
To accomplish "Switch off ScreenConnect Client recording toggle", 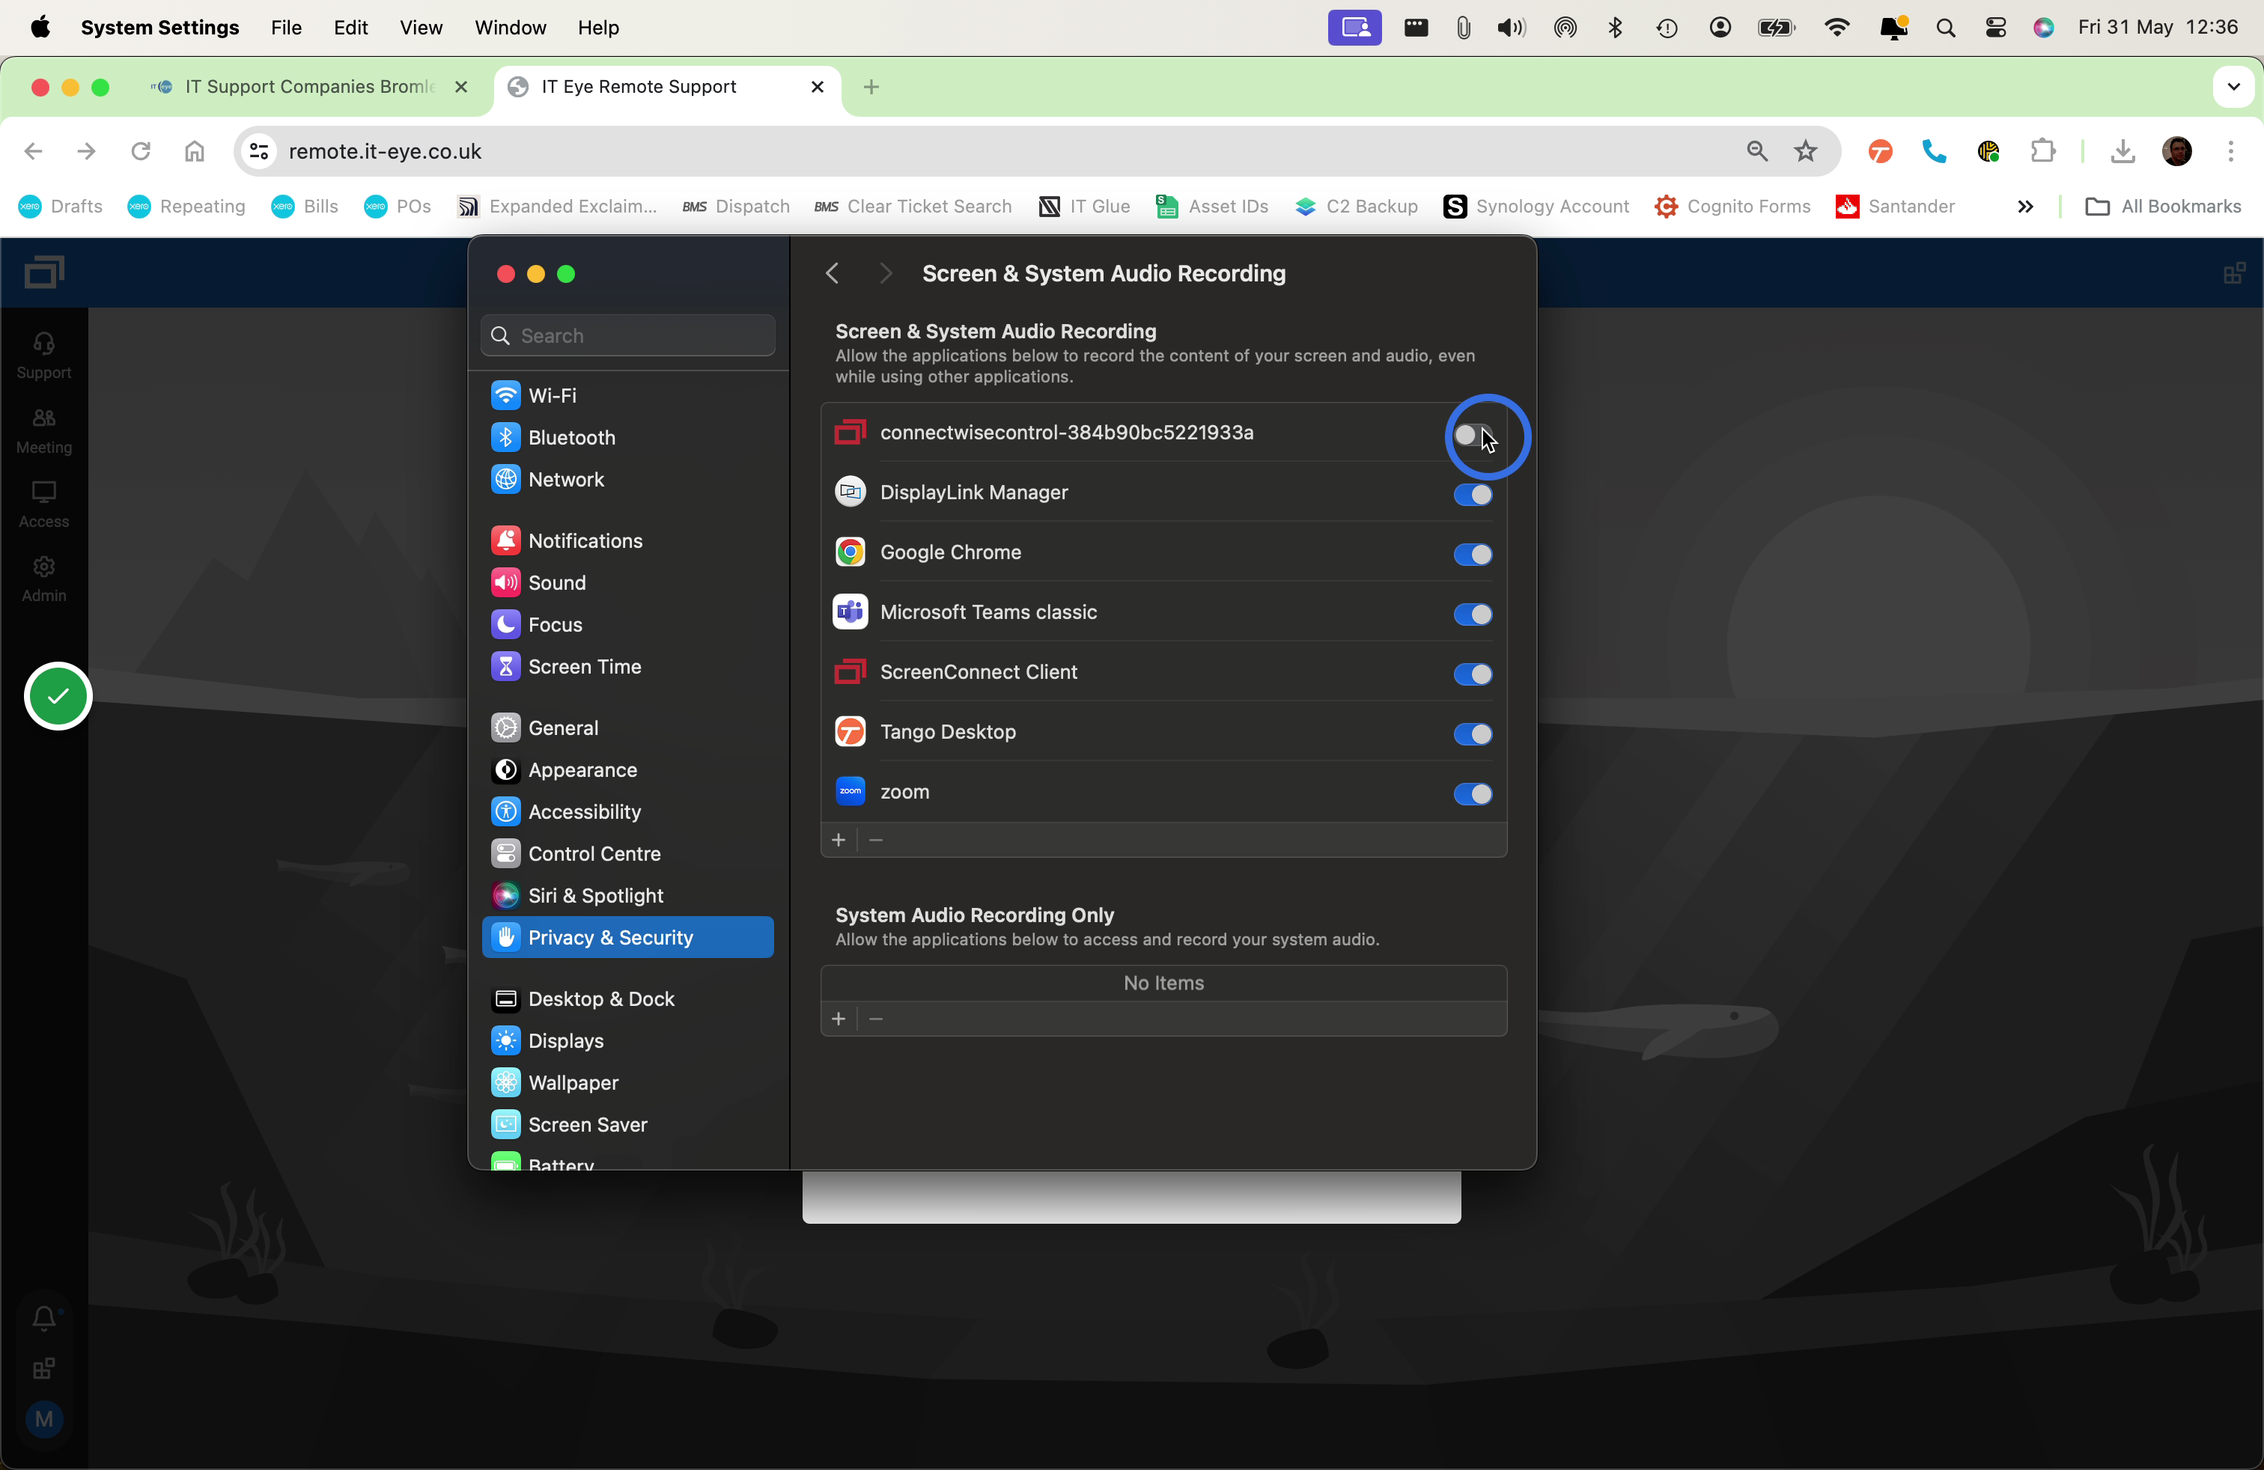I will tap(1473, 674).
